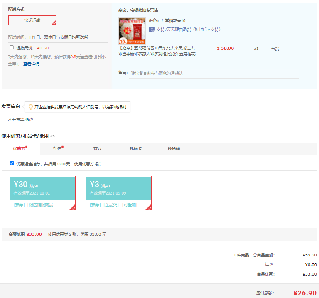Open the rice product thumbnail image
The height and width of the screenshot is (298, 319).
coord(132,31)
